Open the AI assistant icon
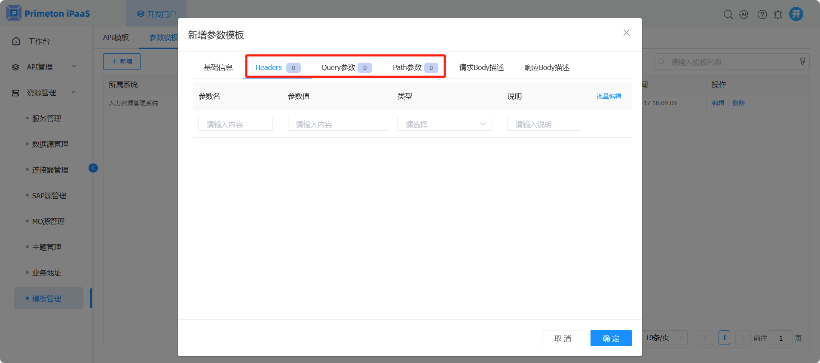820x363 pixels. pos(744,15)
